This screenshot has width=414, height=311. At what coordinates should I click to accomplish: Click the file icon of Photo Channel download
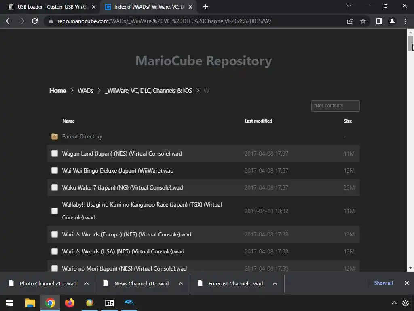(11, 283)
